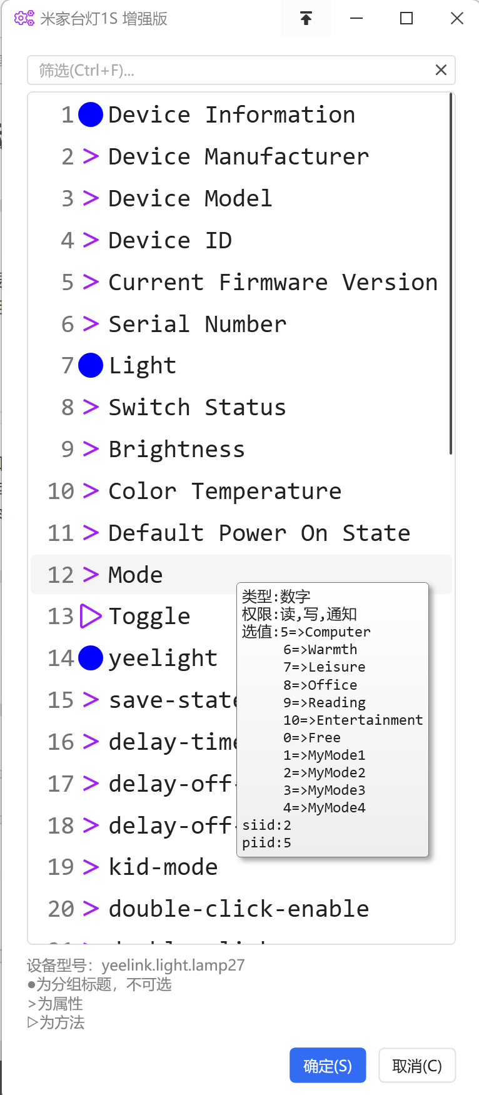Clear the filter box with the X icon
Image resolution: width=479 pixels, height=1095 pixels.
[441, 70]
